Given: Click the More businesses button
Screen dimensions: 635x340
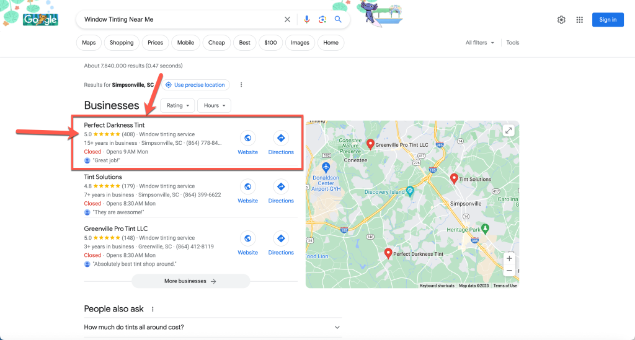Looking at the screenshot, I should [x=191, y=281].
